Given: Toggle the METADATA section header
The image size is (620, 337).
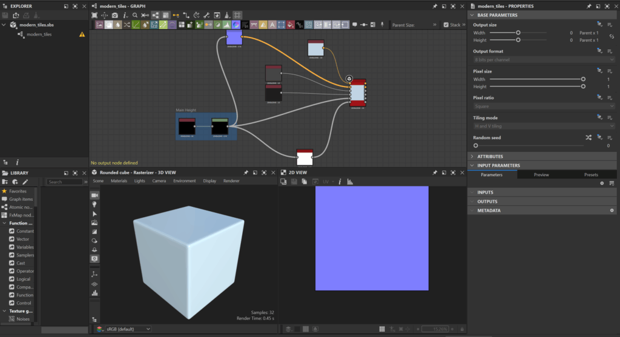Looking at the screenshot, I should 542,211.
